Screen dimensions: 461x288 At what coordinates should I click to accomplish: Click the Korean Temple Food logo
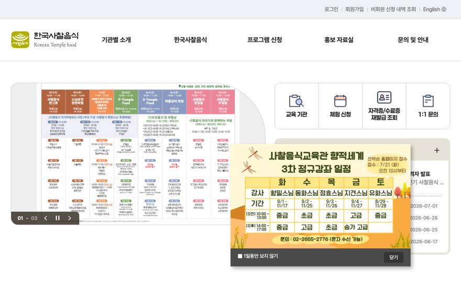pos(45,40)
